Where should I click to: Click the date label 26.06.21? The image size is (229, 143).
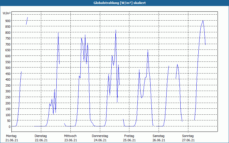pos(159,140)
